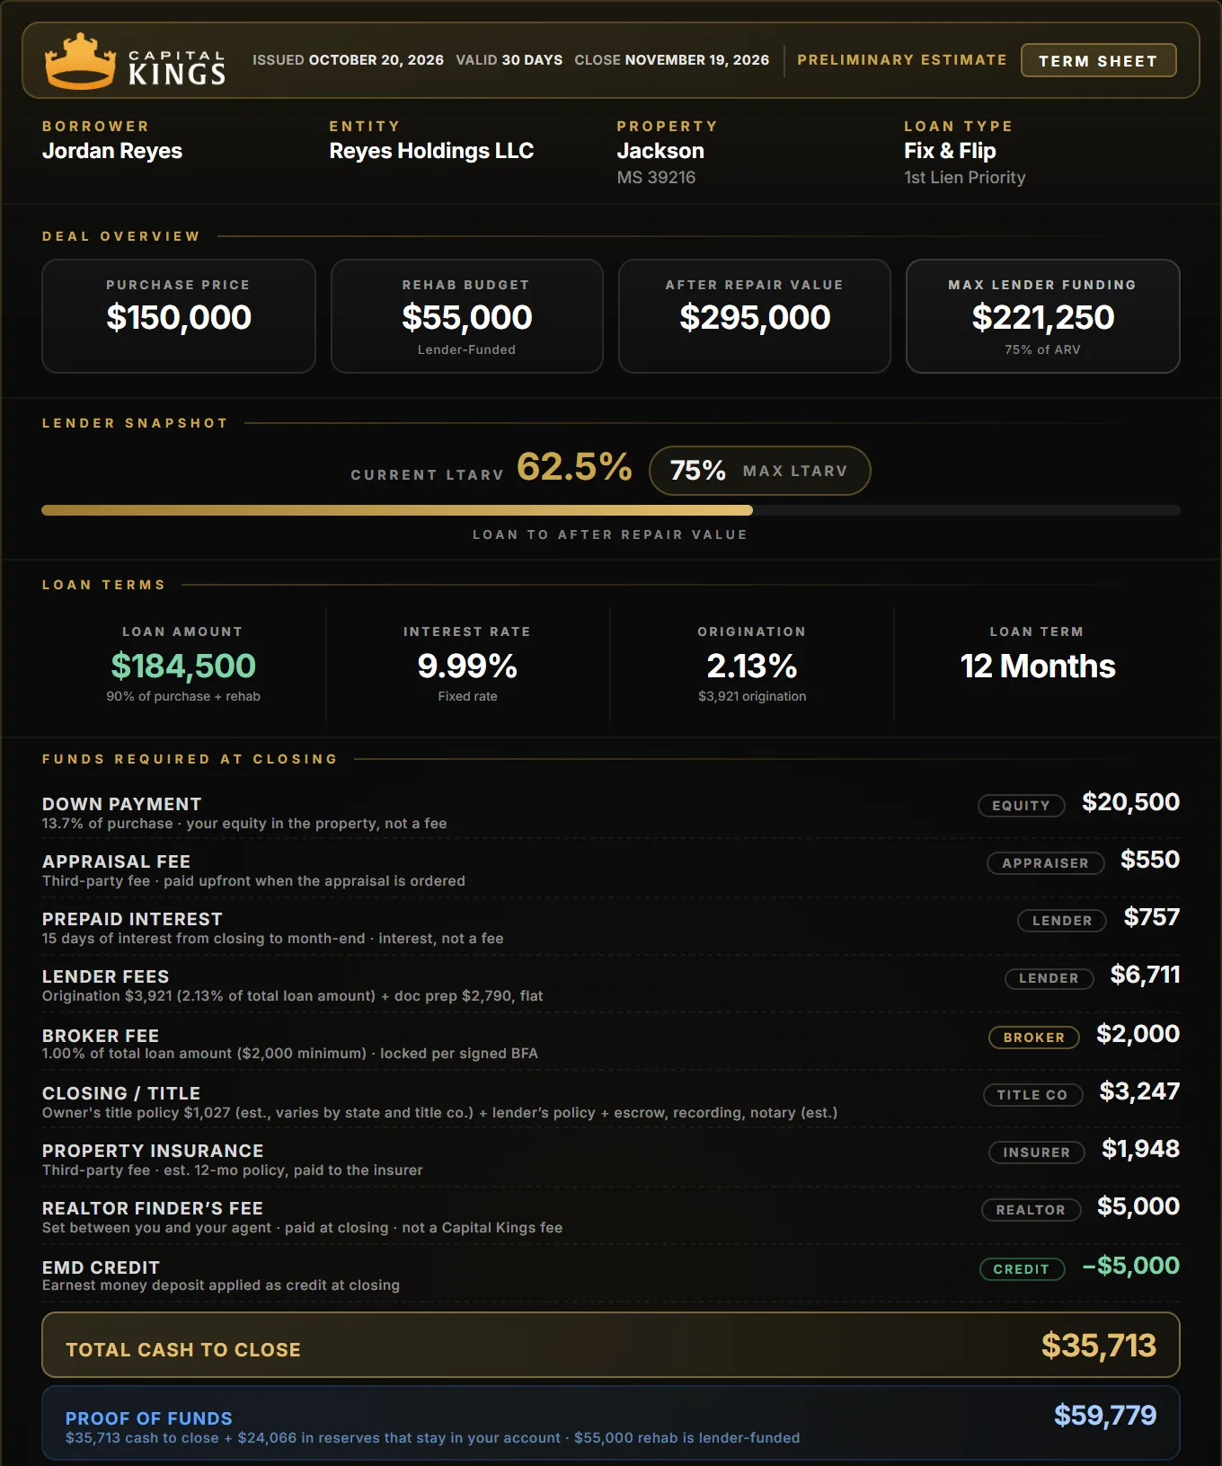Click the $3,247 closing amount
1222x1466 pixels.
coord(1139,1091)
